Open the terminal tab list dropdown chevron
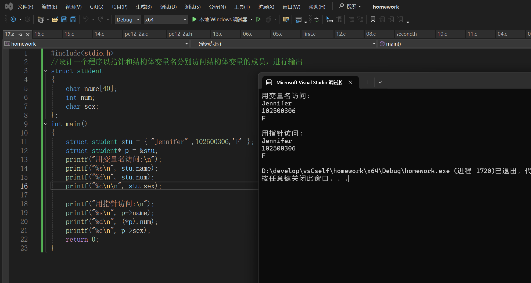This screenshot has height=283, width=531. pos(380,82)
